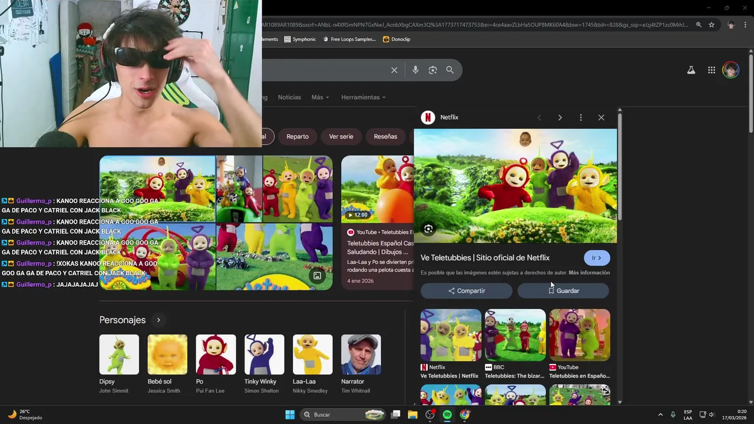This screenshot has height=424, width=754.
Task: Clear the Google search box text
Action: pyautogui.click(x=394, y=70)
